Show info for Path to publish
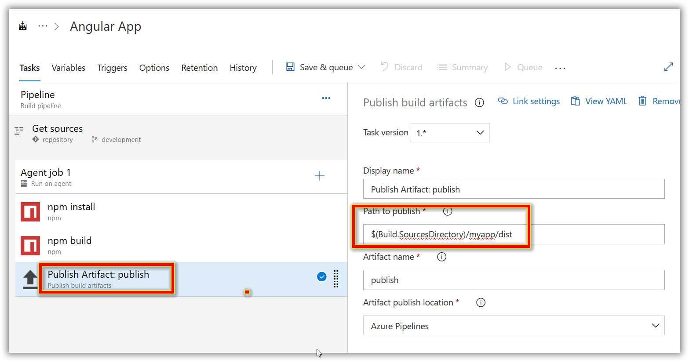 [x=448, y=211]
